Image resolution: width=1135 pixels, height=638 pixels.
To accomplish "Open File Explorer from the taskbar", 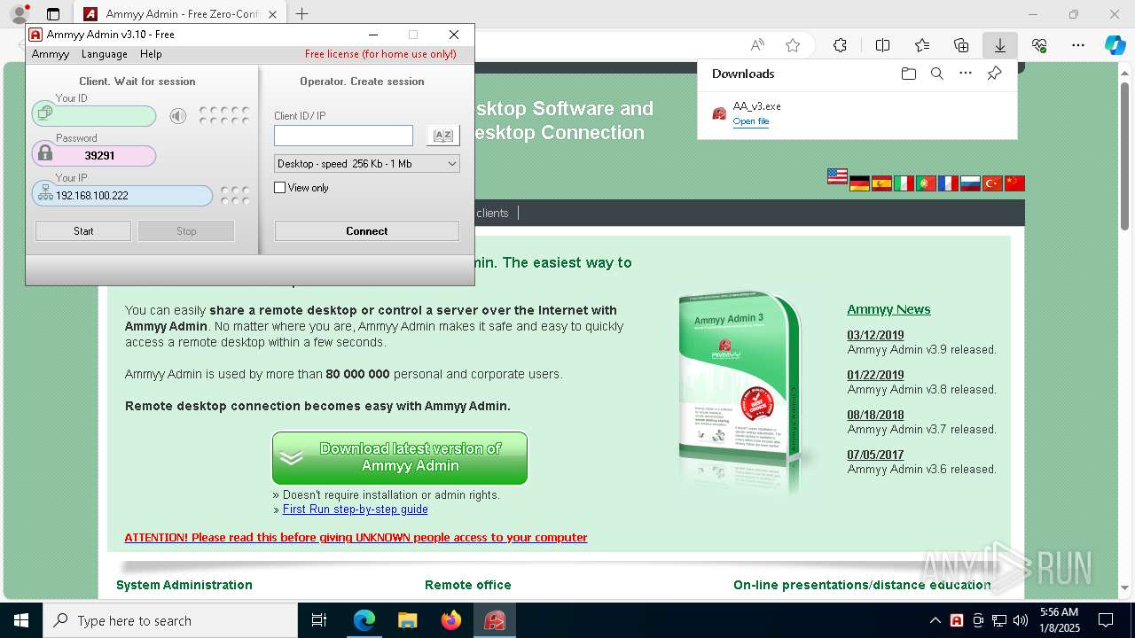I will pyautogui.click(x=408, y=620).
